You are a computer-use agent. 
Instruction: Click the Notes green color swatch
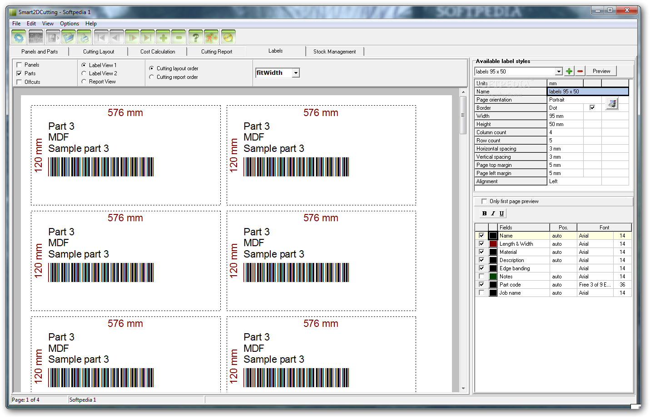click(x=493, y=277)
